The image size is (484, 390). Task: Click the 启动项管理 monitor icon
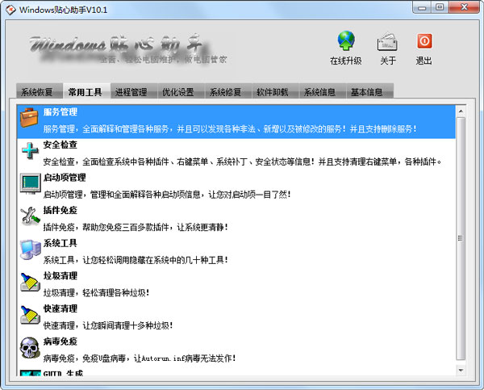coord(31,183)
